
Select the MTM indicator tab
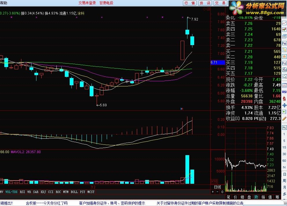[66, 192]
